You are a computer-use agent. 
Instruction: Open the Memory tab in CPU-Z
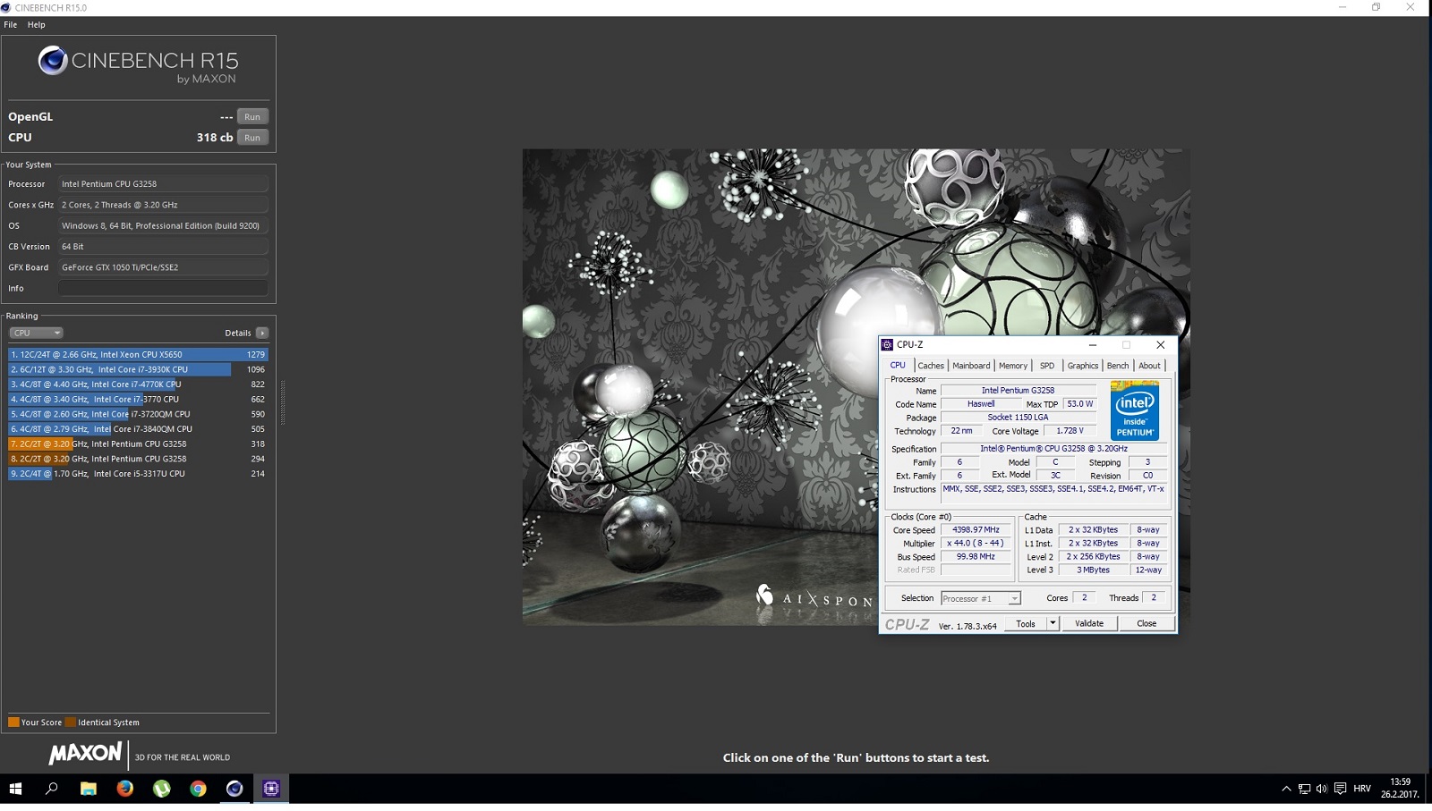[1012, 366]
